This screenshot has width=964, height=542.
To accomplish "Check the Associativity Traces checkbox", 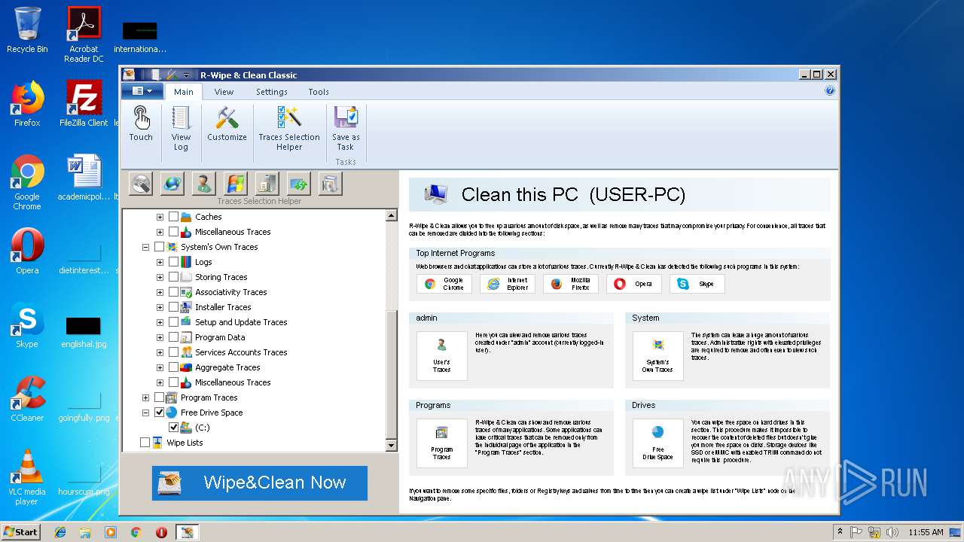I will tap(173, 292).
